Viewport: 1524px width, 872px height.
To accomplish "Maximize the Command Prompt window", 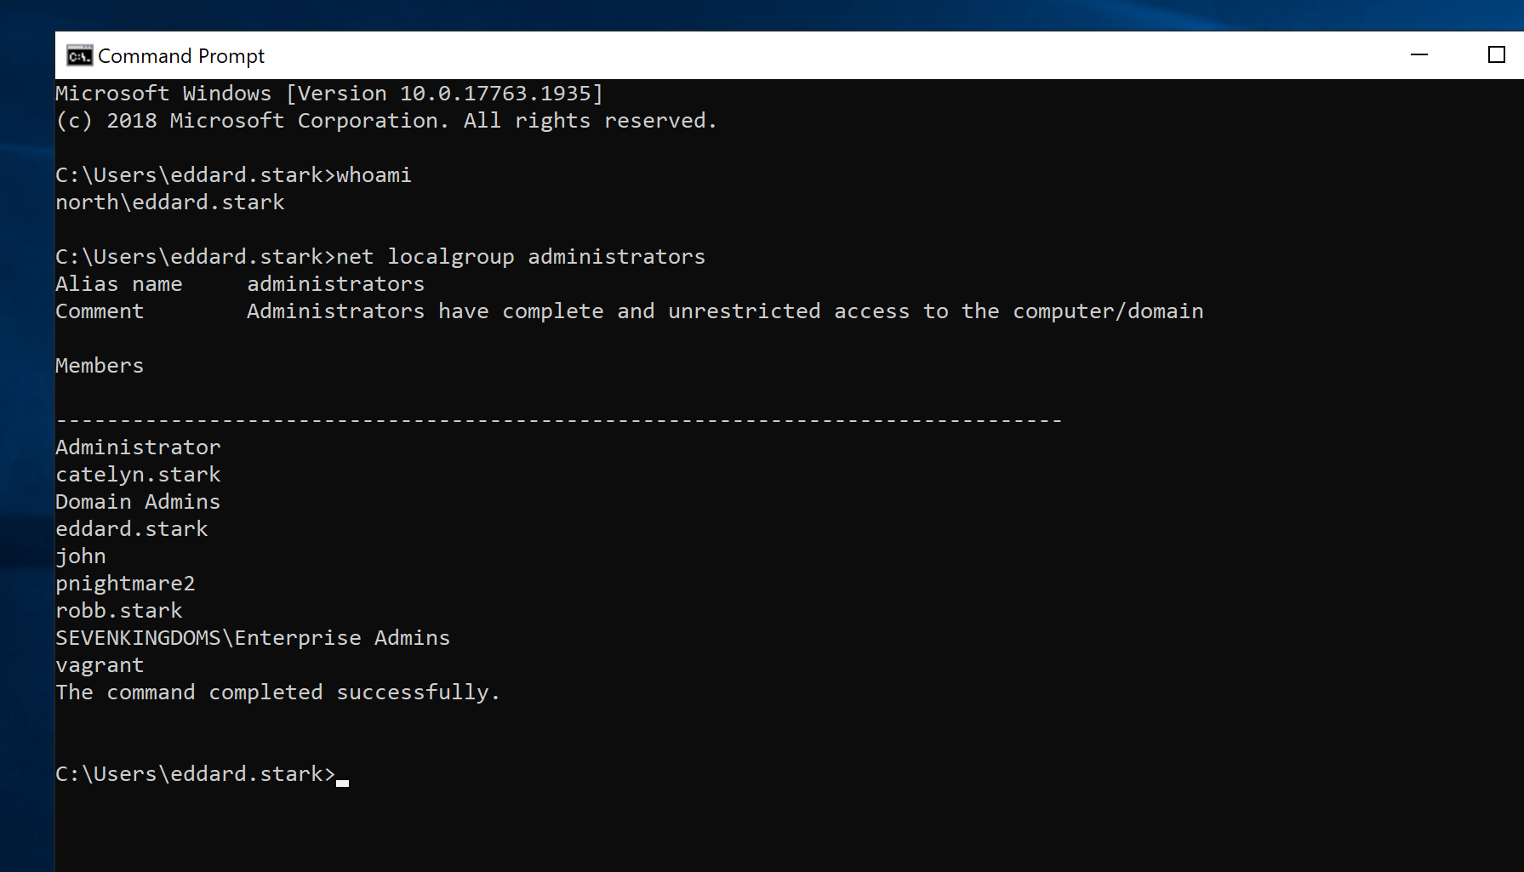I will [1496, 55].
